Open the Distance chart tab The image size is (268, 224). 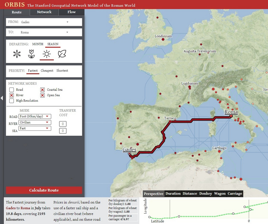tap(190, 194)
